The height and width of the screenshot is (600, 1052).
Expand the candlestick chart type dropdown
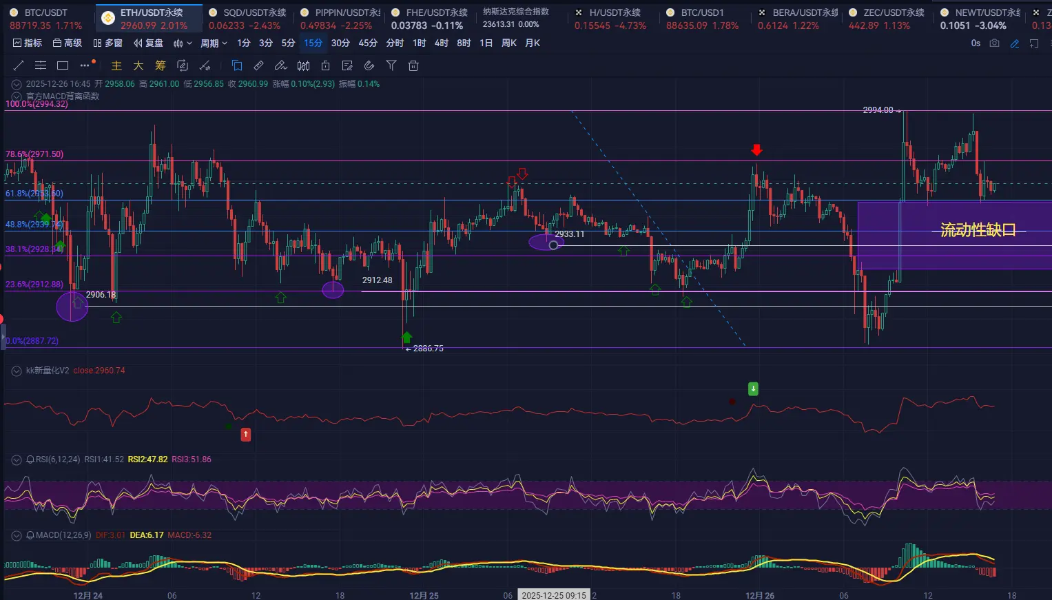183,43
